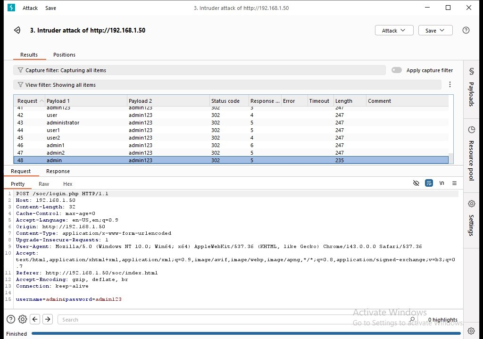Select the Response message tab
This screenshot has width=483, height=339.
58,171
